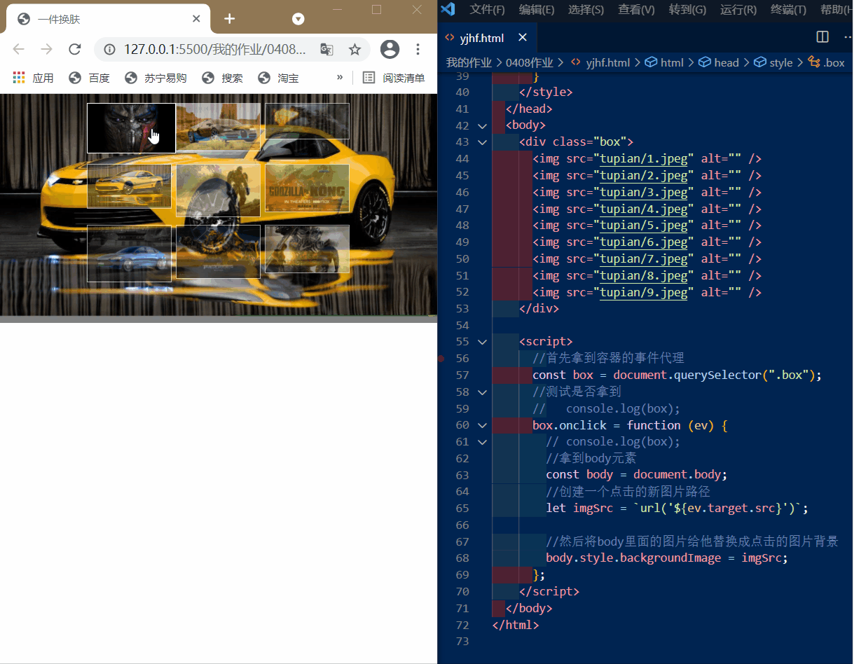Close the 一件换肤 browser tab
854x664 pixels.
click(x=196, y=19)
